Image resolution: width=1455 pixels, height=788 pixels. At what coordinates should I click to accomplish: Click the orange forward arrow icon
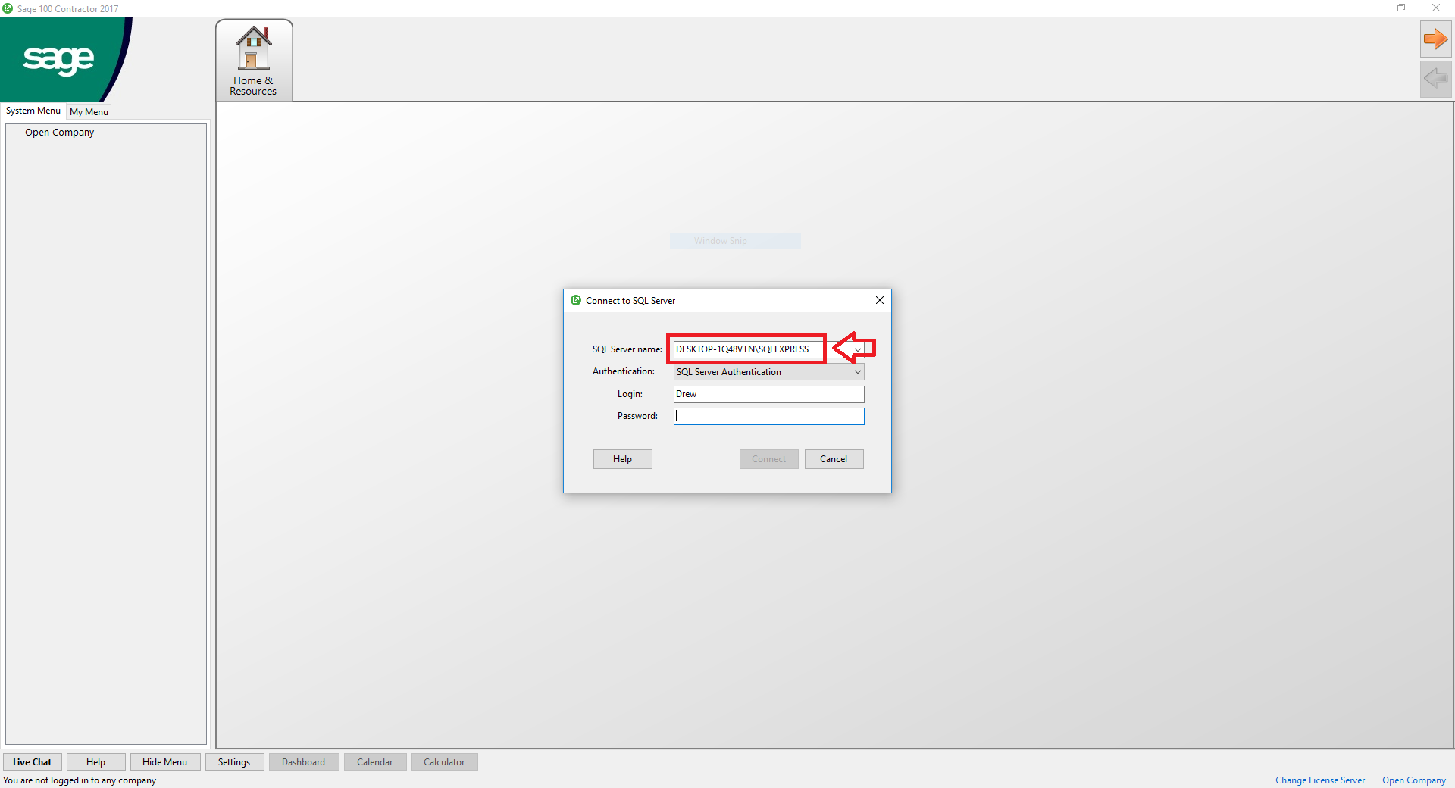(x=1435, y=39)
